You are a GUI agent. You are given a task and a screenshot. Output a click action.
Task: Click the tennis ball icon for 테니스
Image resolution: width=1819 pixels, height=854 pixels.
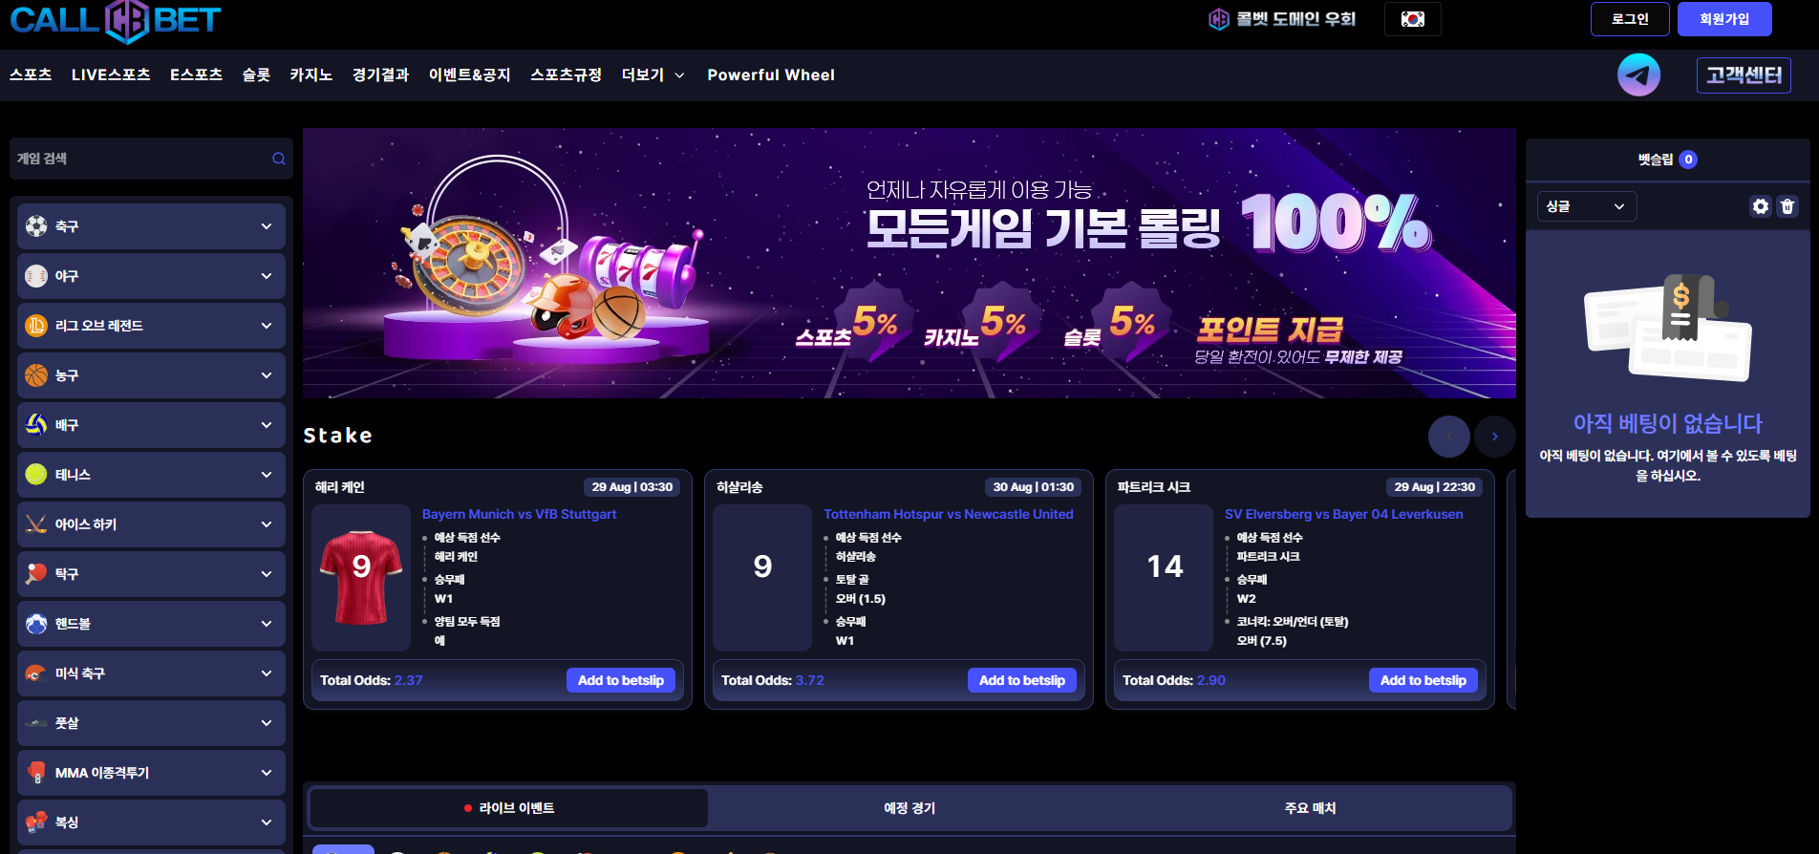pyautogui.click(x=36, y=475)
